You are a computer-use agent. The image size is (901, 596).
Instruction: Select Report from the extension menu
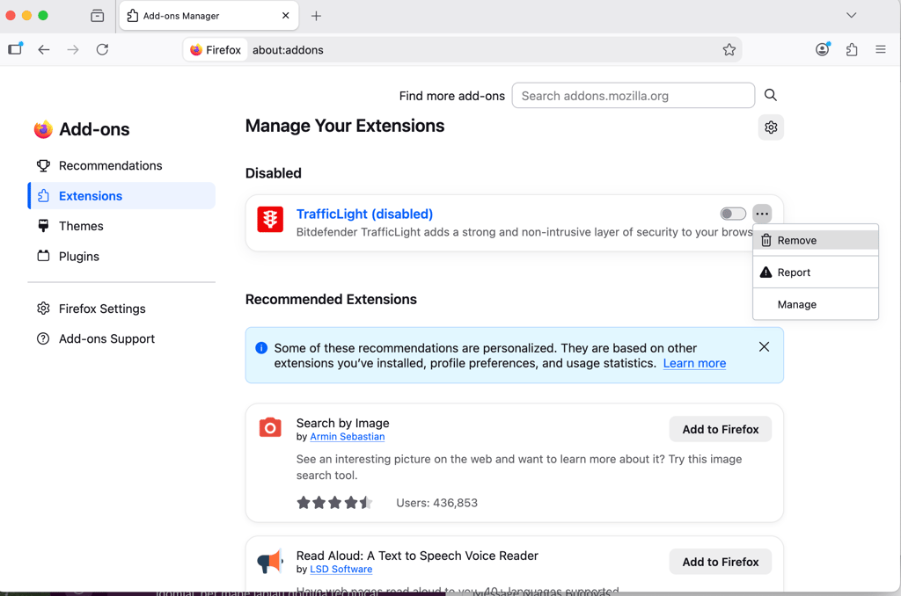(x=816, y=273)
